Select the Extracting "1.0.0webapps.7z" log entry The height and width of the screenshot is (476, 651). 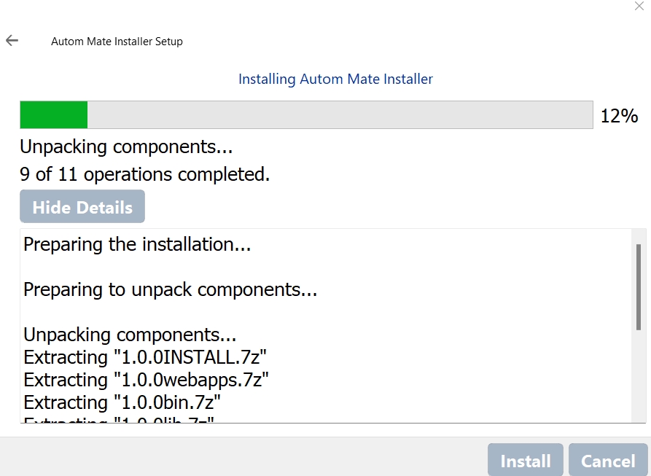[x=147, y=381]
